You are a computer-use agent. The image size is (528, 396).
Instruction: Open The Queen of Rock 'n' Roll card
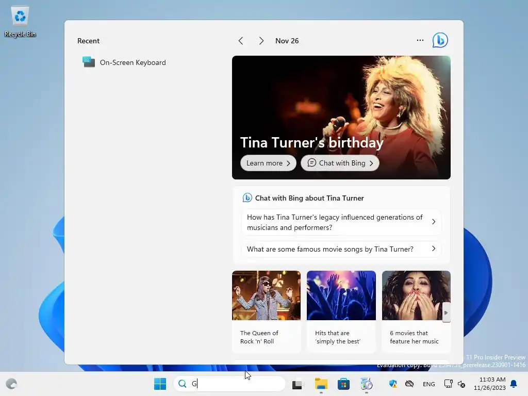pyautogui.click(x=267, y=312)
